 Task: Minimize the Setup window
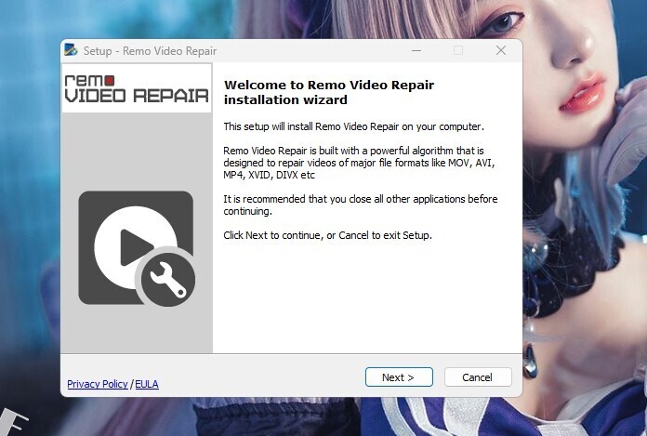[415, 51]
